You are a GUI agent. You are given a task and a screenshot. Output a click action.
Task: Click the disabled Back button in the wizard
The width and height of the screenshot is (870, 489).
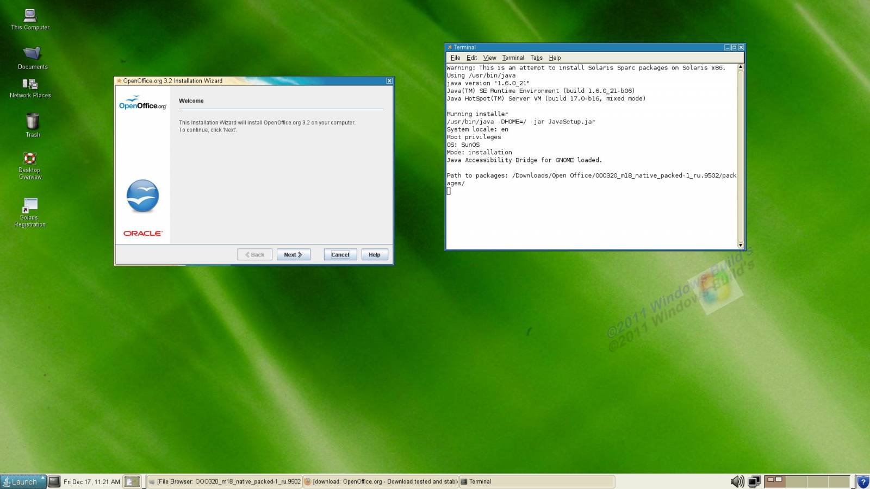coord(254,254)
